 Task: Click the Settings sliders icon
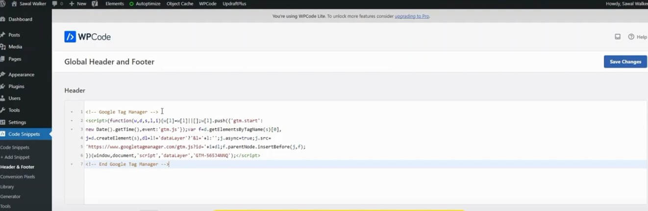tap(3, 122)
